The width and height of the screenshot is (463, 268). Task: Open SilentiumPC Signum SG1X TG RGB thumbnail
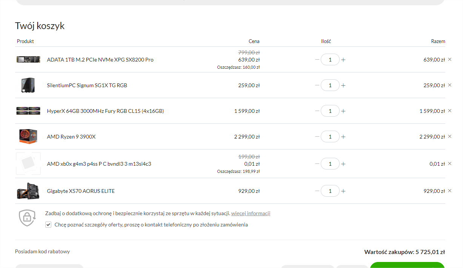coord(28,85)
